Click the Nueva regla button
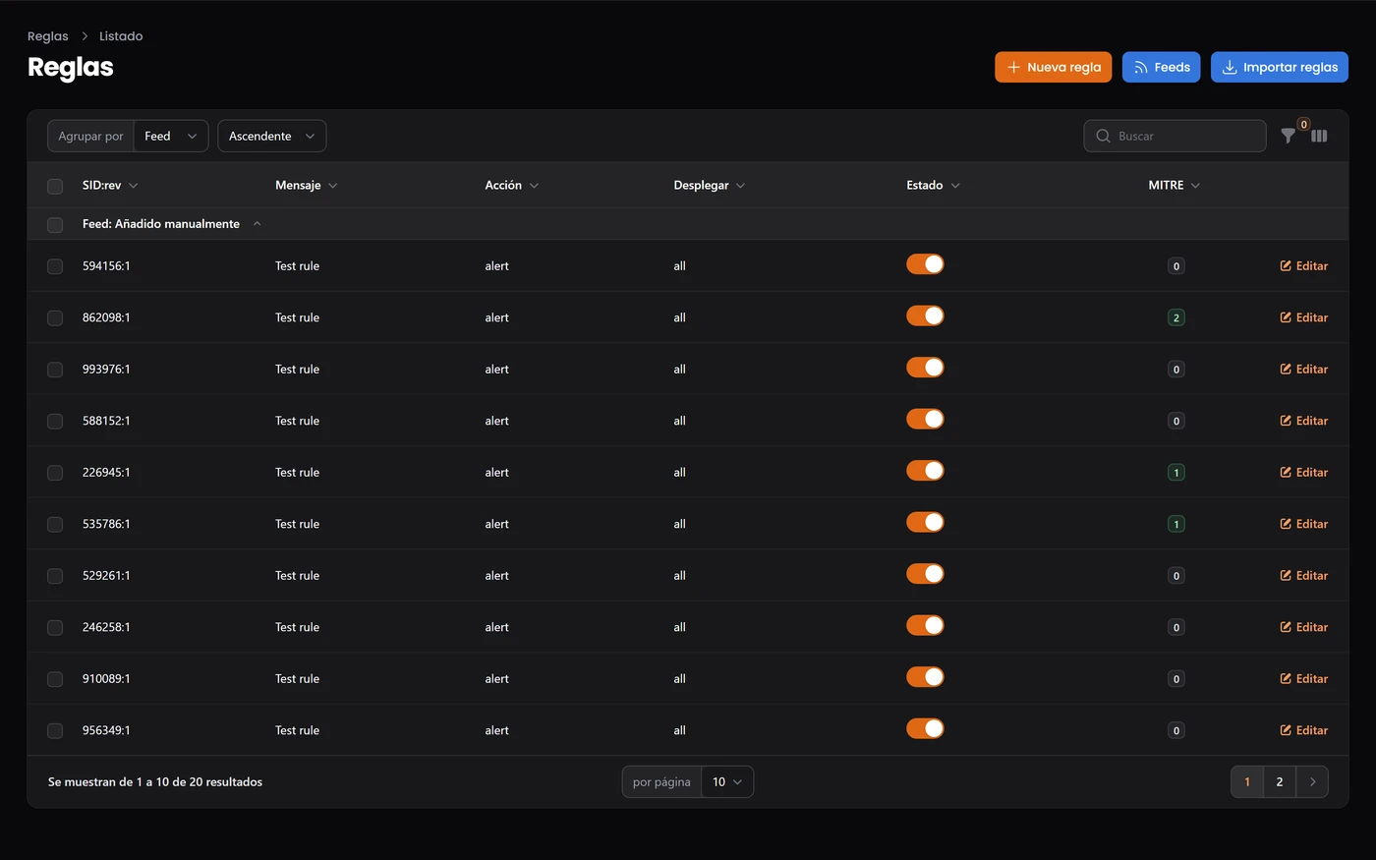This screenshot has width=1376, height=860. coord(1054,68)
